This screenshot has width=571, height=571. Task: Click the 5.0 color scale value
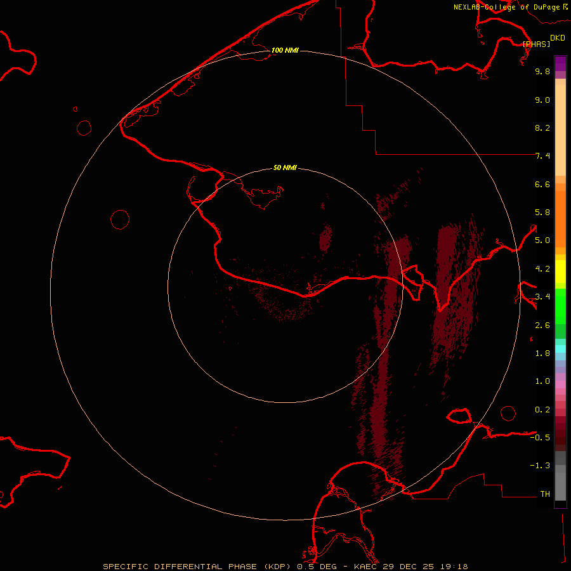542,240
